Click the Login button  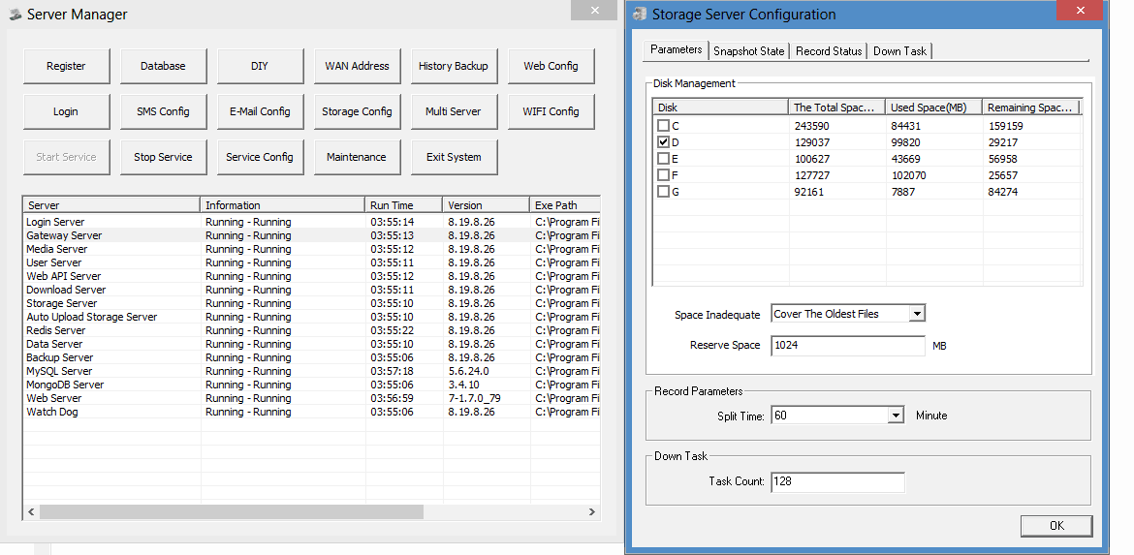pyautogui.click(x=67, y=111)
